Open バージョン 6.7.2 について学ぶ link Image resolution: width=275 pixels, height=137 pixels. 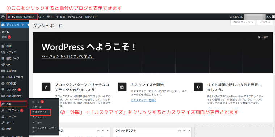[68, 57]
